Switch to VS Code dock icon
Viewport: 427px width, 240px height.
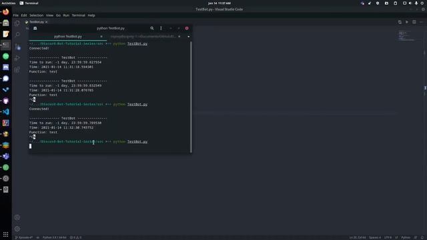(6, 112)
